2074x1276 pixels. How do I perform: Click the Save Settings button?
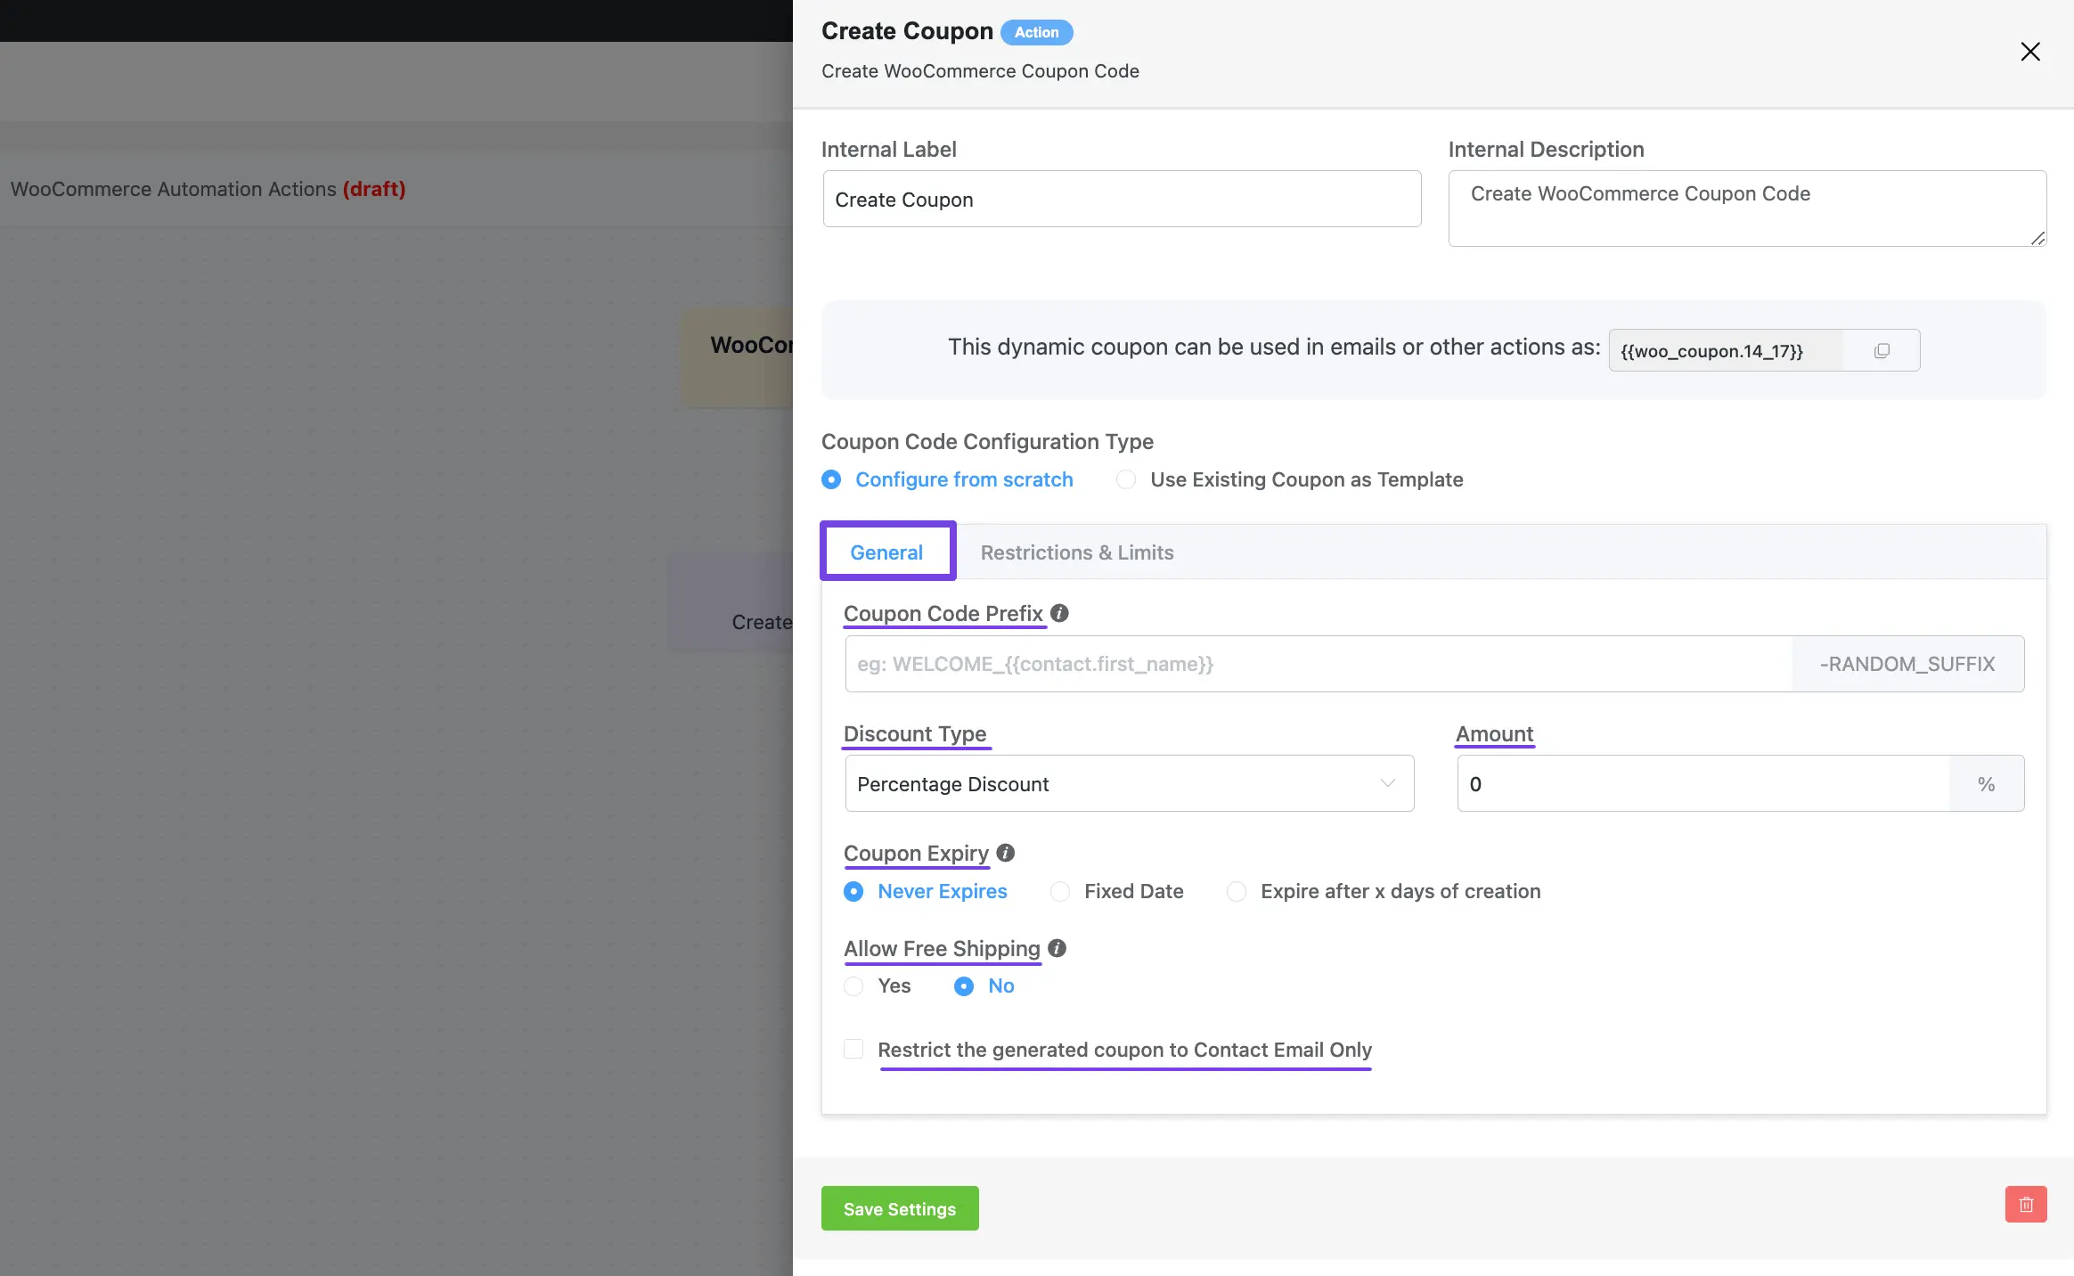[x=900, y=1208]
